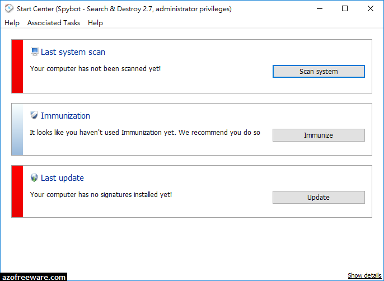Viewport: 384px width, 281px height.
Task: Click the Show details link
Action: (x=364, y=275)
